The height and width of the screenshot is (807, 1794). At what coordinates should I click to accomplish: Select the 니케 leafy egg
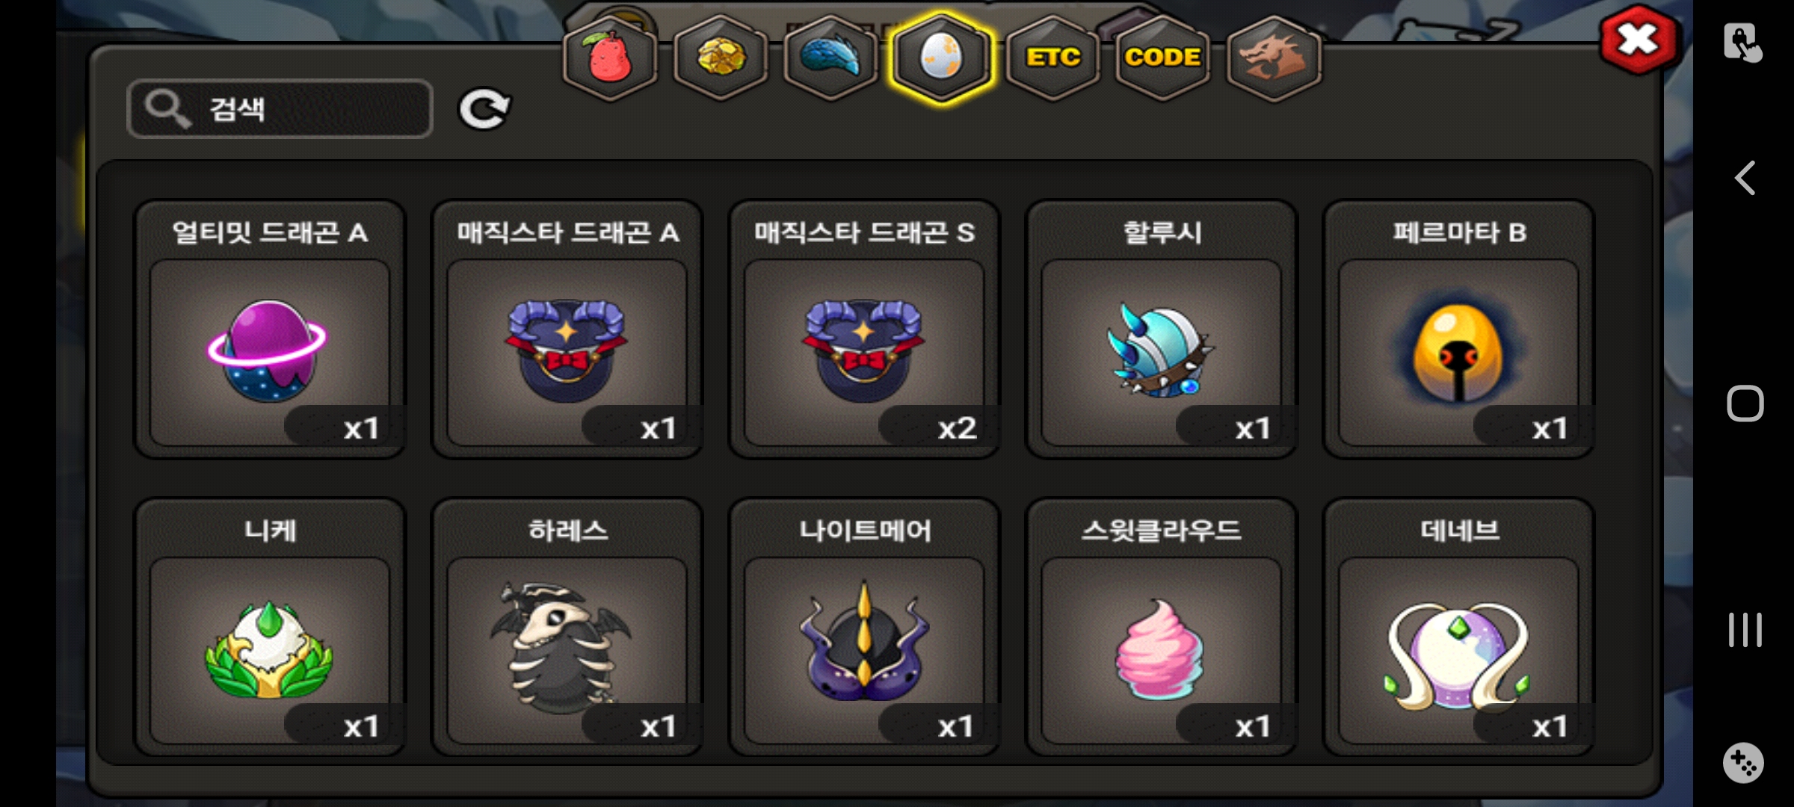click(x=270, y=627)
